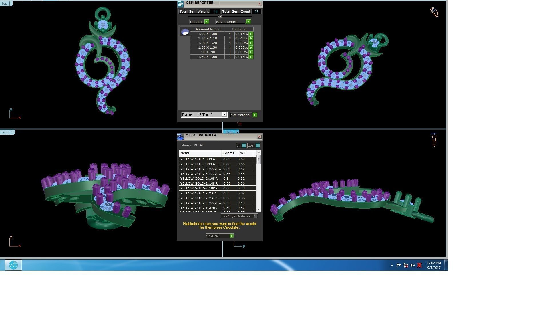Open the Front viewport dropdown arrow
The image size is (549, 309).
13,132
